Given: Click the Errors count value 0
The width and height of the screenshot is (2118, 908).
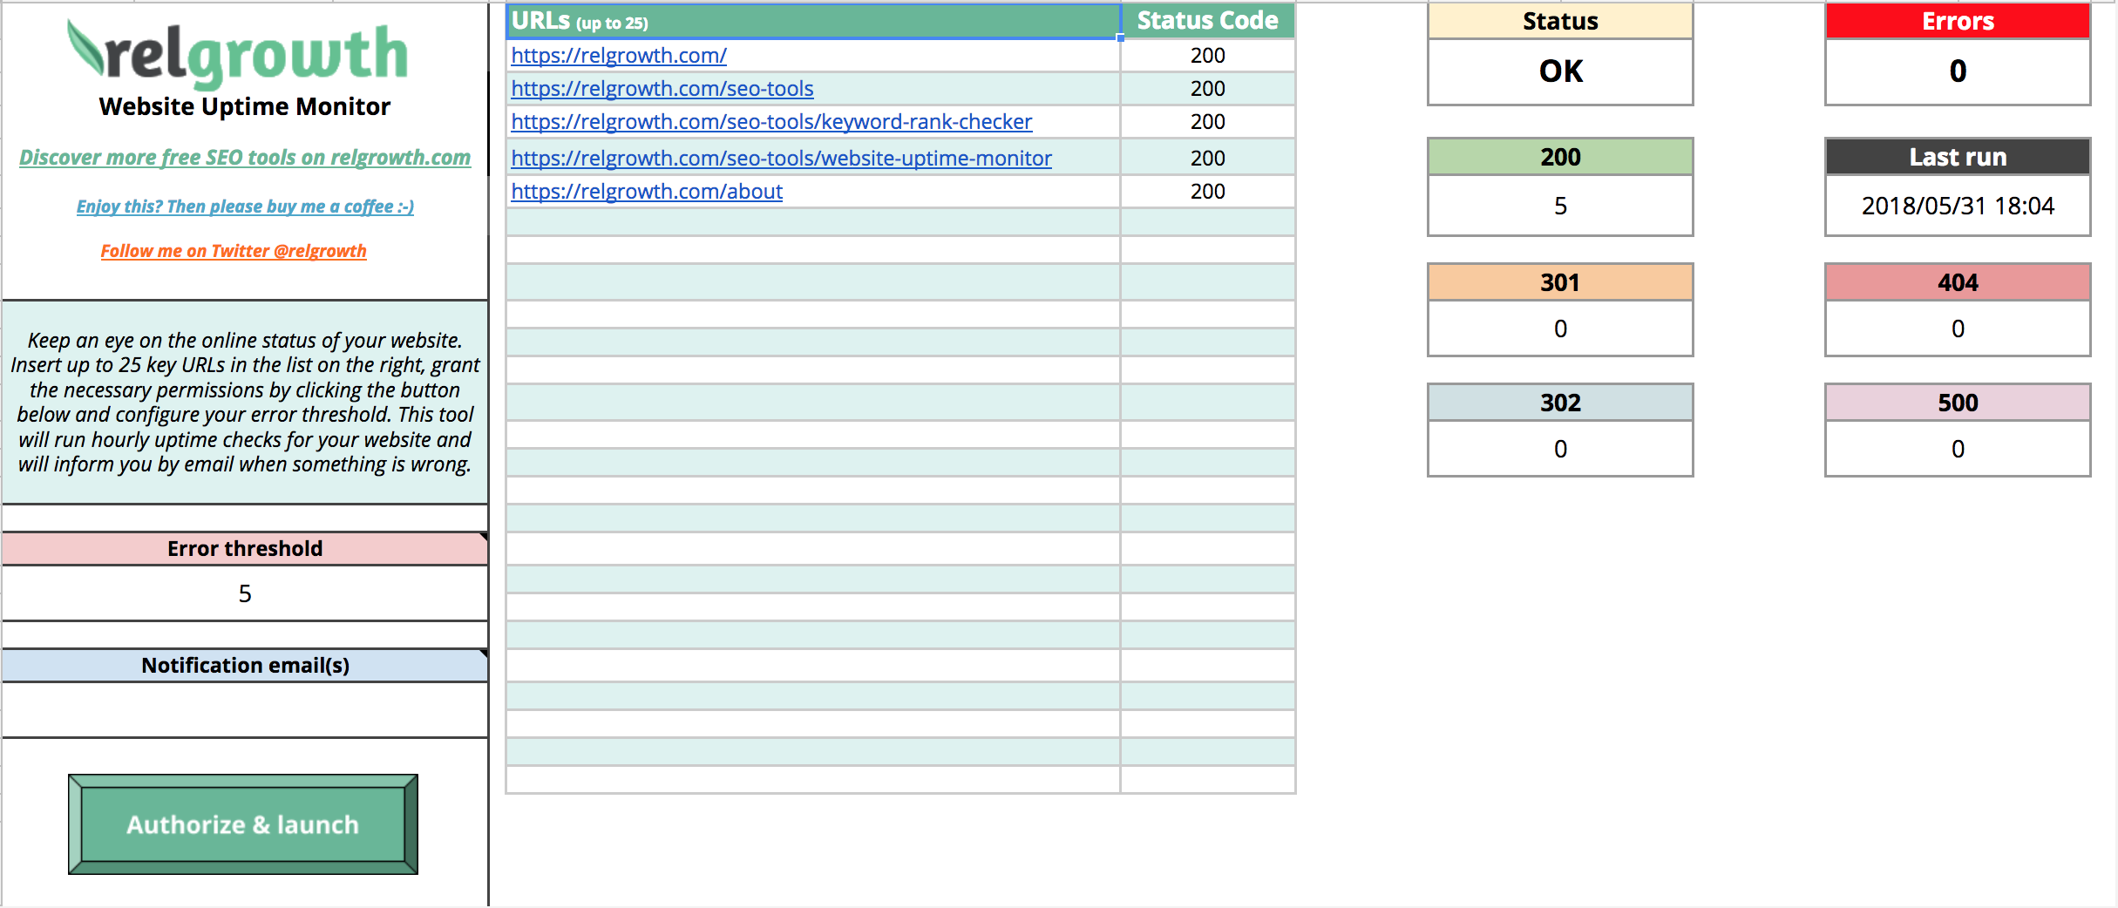Looking at the screenshot, I should tap(1958, 71).
